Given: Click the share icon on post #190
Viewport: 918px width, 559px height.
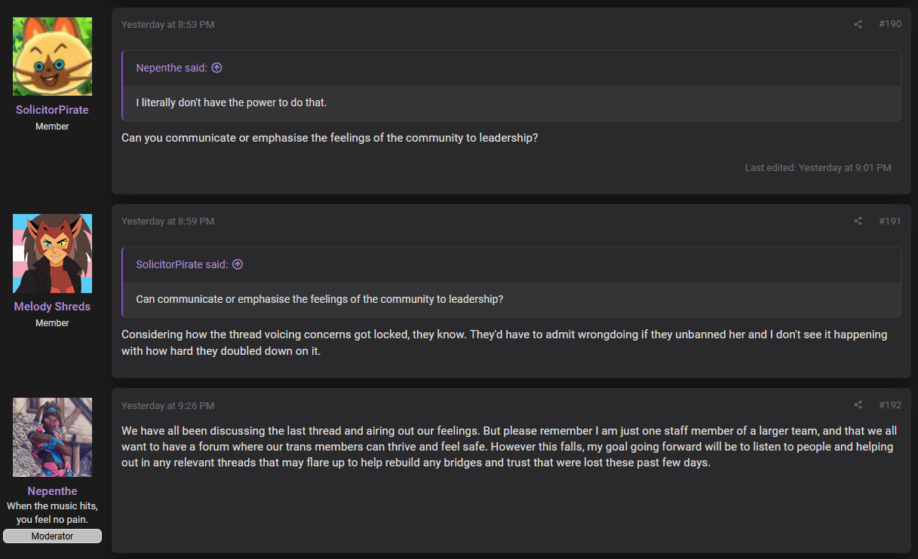Looking at the screenshot, I should pos(858,25).
